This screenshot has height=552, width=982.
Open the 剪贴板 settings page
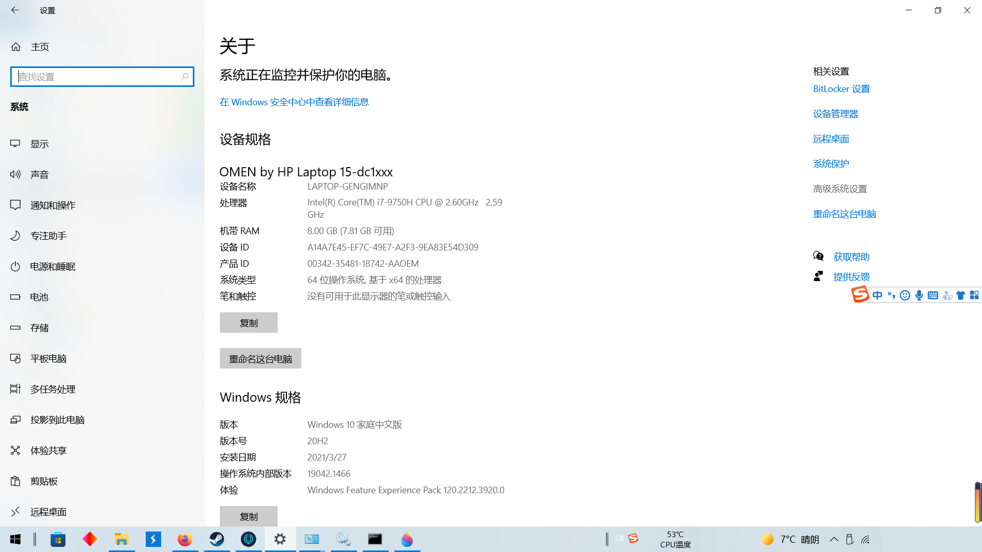[102, 481]
